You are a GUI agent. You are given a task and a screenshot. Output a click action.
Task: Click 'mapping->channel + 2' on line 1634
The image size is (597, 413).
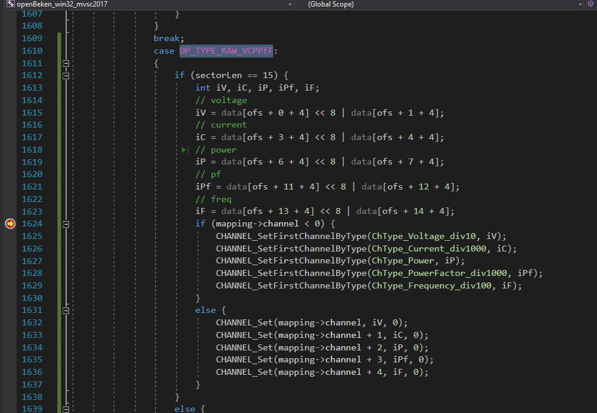(x=329, y=347)
